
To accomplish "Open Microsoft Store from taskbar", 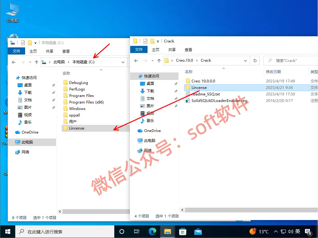I will (183, 231).
